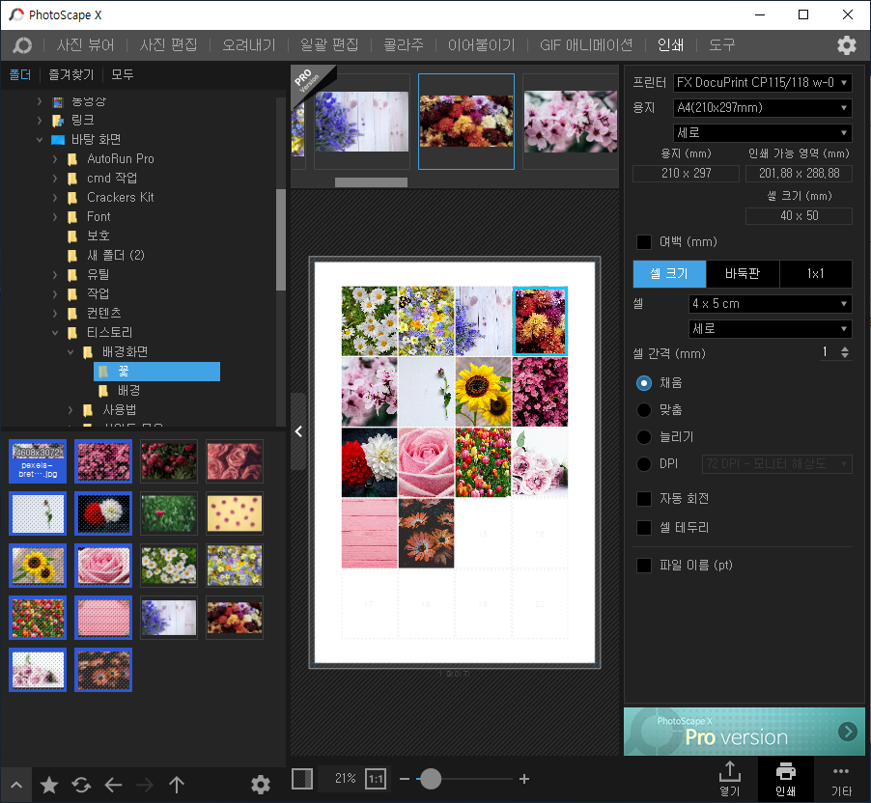871x803 pixels.
Task: Open the 오려내기 tab
Action: click(x=249, y=45)
